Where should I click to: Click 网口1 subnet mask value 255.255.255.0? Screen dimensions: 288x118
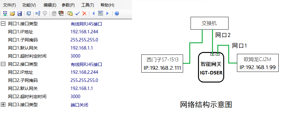click(84, 40)
